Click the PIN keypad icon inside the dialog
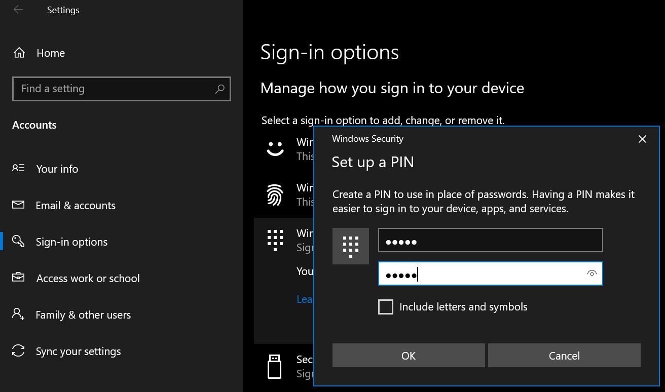Image resolution: width=665 pixels, height=392 pixels. (350, 246)
